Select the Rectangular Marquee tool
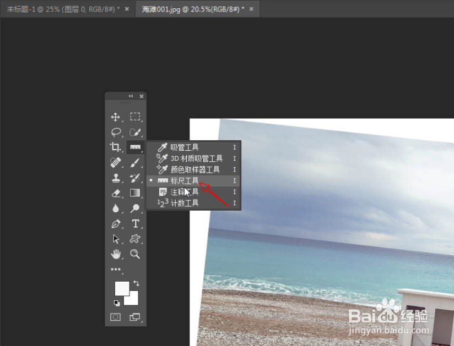Screen dimensions: 454x346 click(135, 117)
